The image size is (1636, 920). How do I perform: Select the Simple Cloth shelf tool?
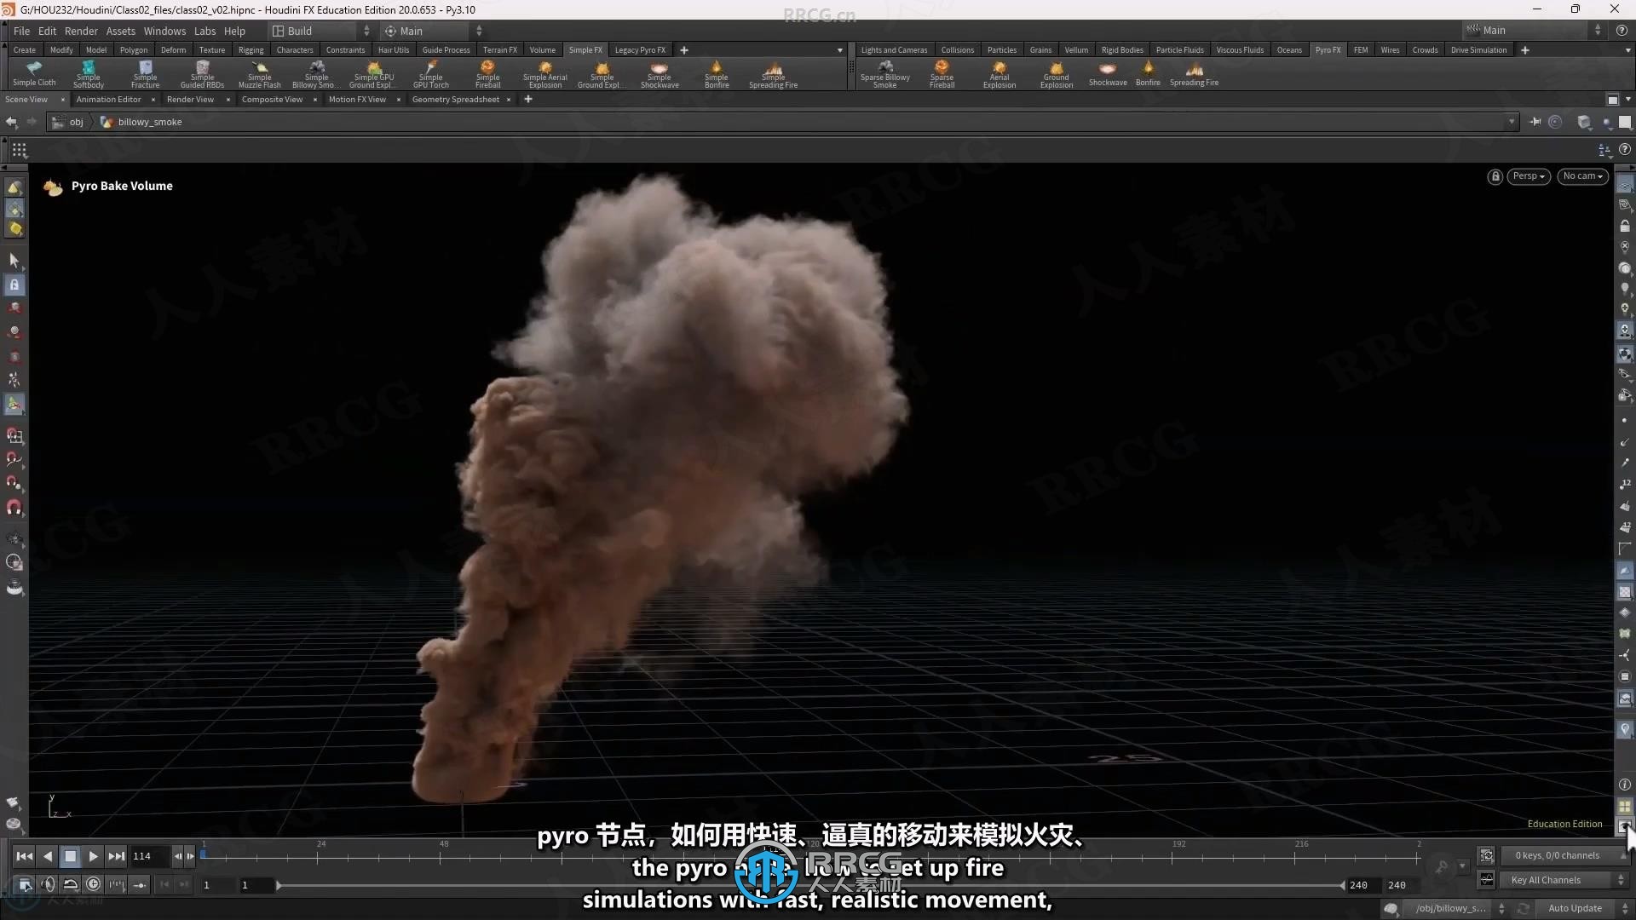[x=34, y=74]
